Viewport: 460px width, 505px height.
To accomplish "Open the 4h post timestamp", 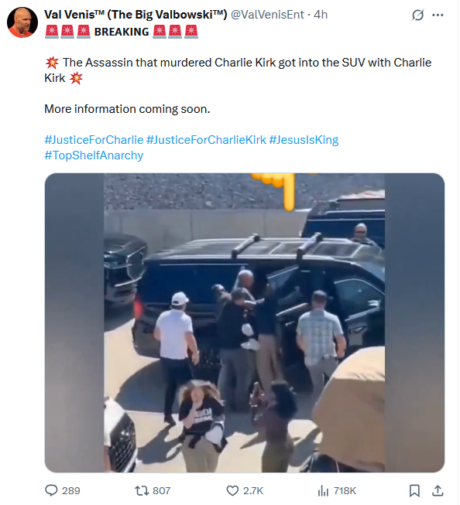I will [321, 15].
